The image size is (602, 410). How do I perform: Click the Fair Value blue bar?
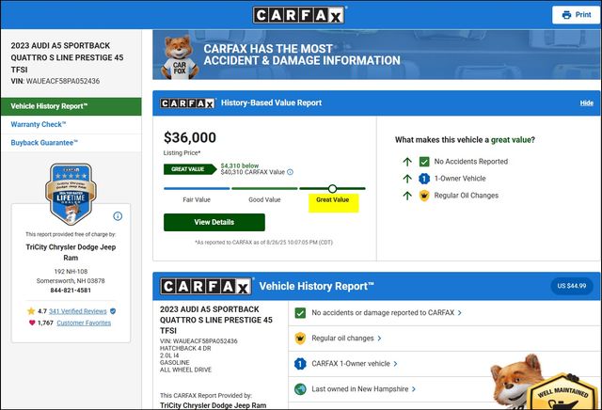197,188
